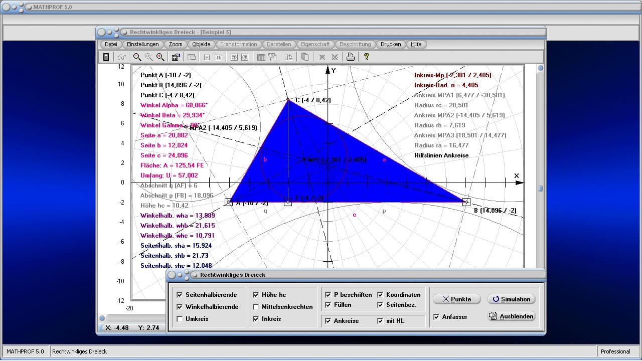This screenshot has width=642, height=361.
Task: Click the table grid toolbar icon
Action: point(261,57)
